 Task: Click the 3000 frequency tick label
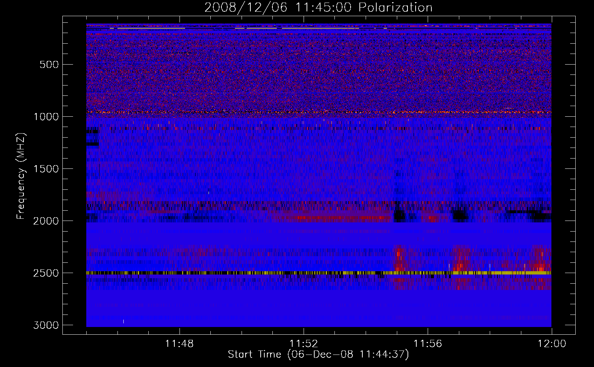[46, 325]
